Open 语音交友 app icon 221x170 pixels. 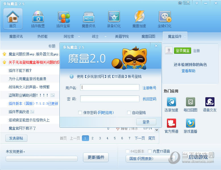tap(210, 101)
